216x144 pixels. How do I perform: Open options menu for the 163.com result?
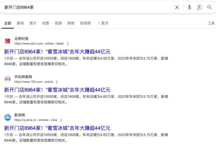point(57,82)
